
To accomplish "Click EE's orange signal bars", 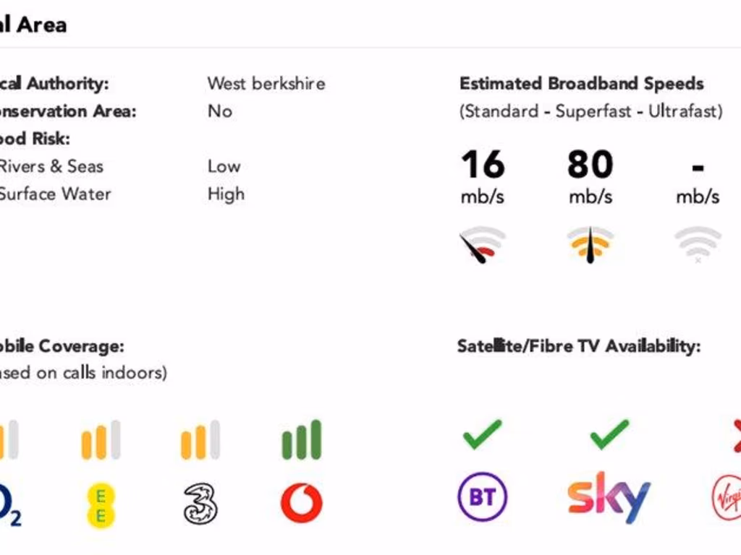I will (101, 441).
